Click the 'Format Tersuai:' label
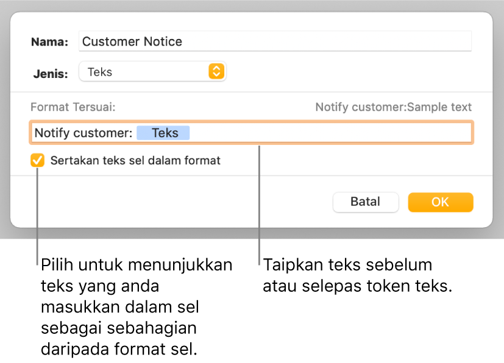Viewport: 504px width, 363px height. pos(73,107)
